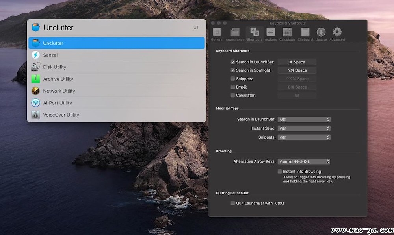Click the Unclutter title in the LaunchBar header

[x=58, y=28]
